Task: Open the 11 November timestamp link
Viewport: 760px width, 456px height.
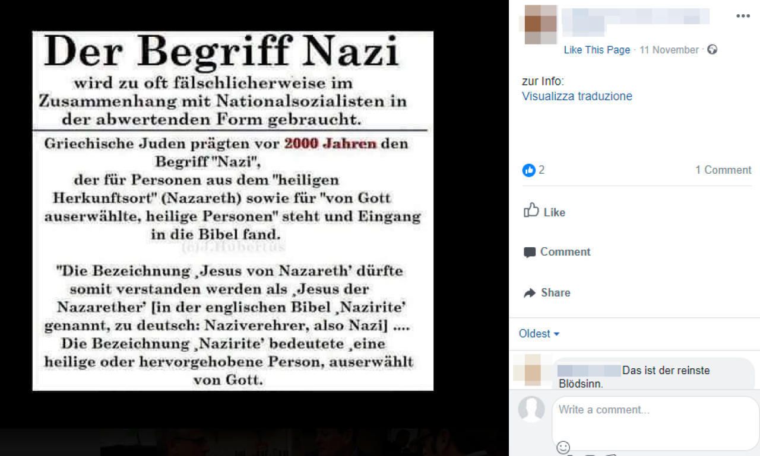Action: (669, 50)
